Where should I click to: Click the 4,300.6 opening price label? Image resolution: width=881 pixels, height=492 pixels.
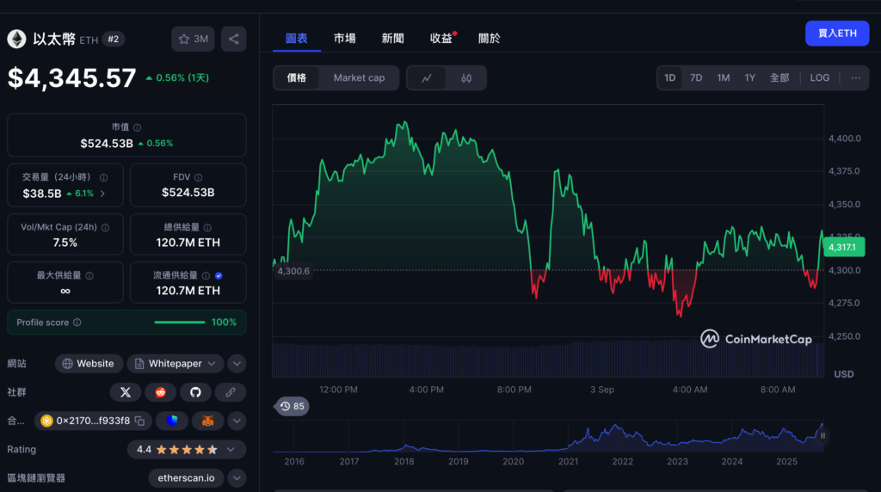pos(293,271)
